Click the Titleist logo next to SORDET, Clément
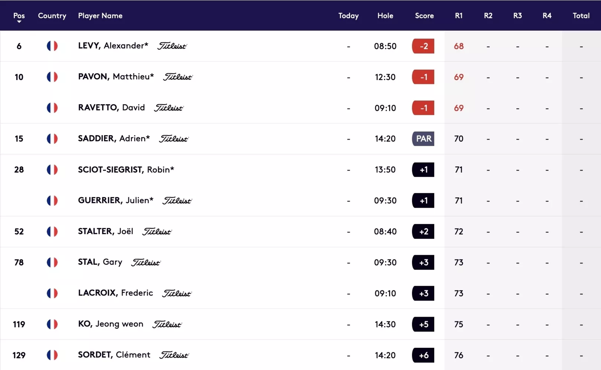Screen dimensions: 601x370 (x=174, y=355)
